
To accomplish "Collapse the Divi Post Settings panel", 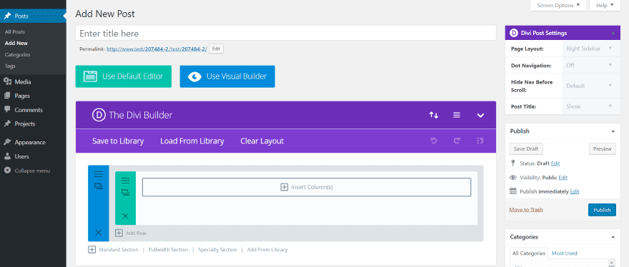I will (613, 34).
